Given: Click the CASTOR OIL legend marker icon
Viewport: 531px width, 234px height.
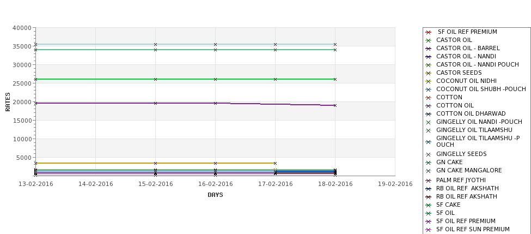Looking at the screenshot, I should point(428,40).
